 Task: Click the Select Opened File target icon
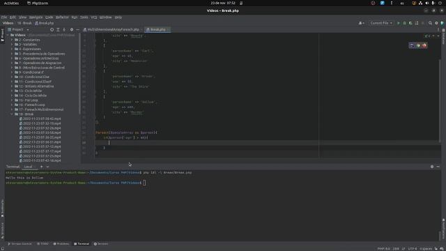[52, 29]
